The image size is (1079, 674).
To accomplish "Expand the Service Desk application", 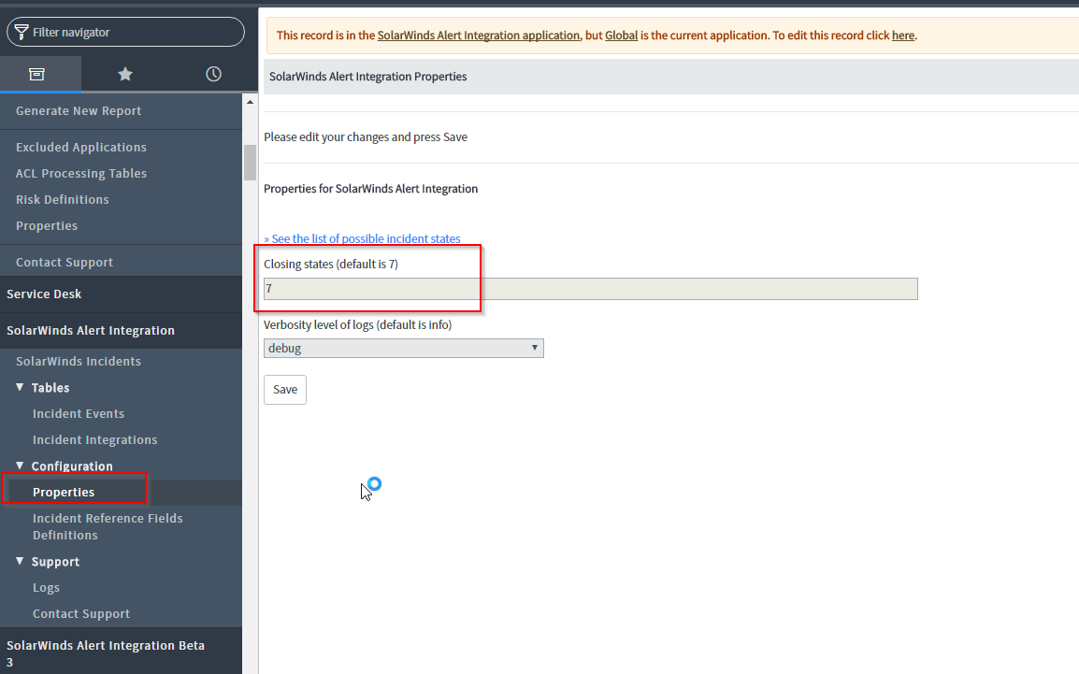I will [x=44, y=294].
